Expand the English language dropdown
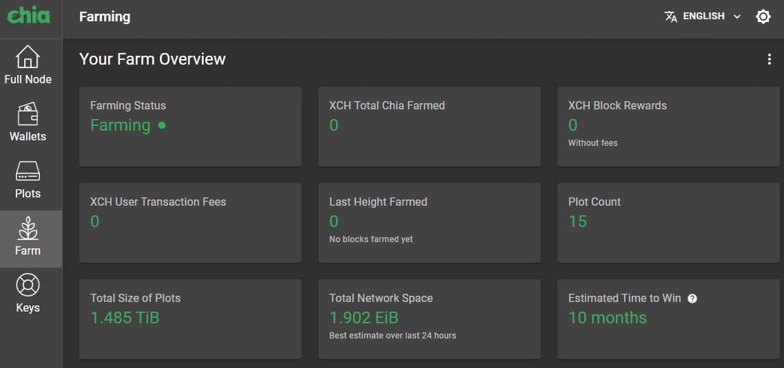 [x=703, y=17]
